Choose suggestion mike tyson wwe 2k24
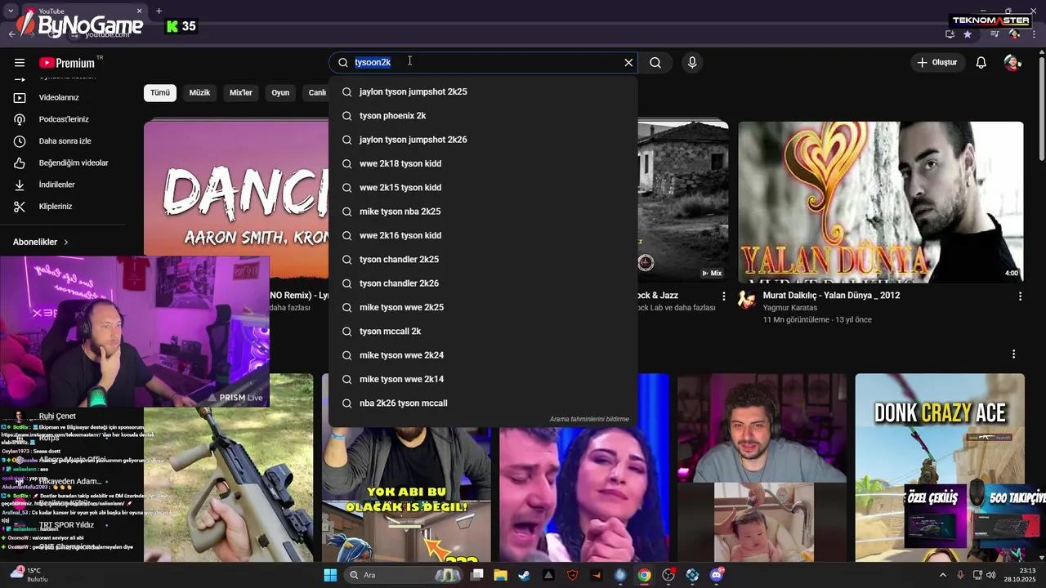 483,355
